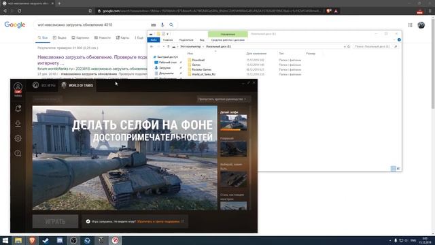Open Google apps grid icon
Image resolution: width=435 pixels, height=245 pixels.
410,25
